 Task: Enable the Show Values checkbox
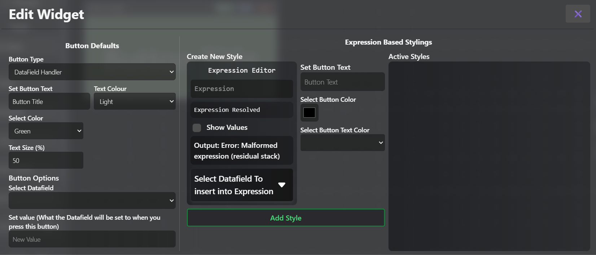(x=197, y=128)
